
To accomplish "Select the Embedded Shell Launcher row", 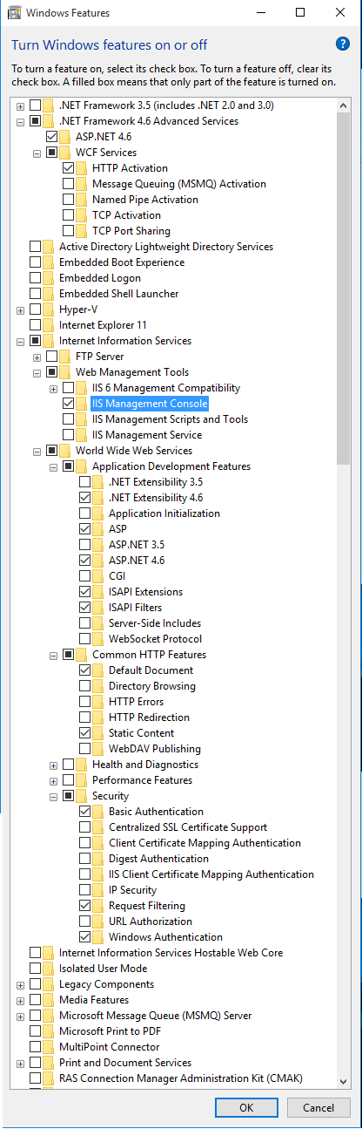I will click(118, 294).
